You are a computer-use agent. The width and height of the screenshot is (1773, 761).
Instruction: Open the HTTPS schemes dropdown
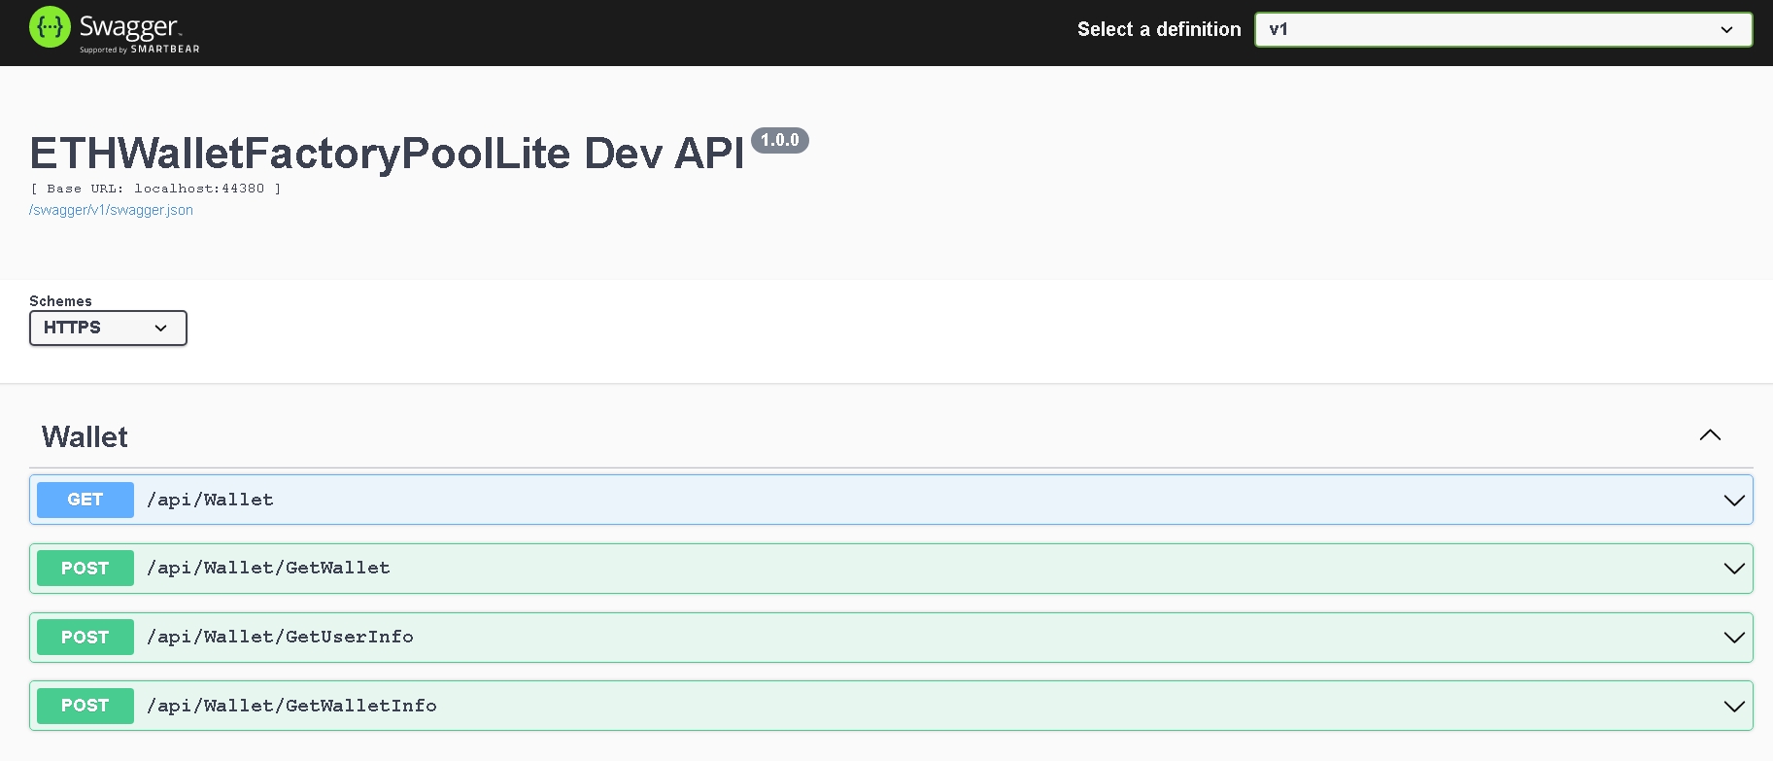[x=108, y=328]
